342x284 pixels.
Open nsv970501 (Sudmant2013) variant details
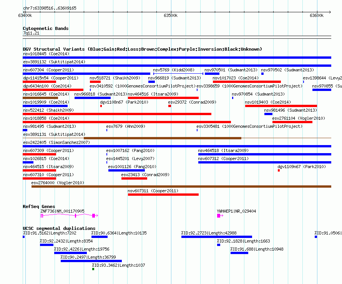click(231, 70)
